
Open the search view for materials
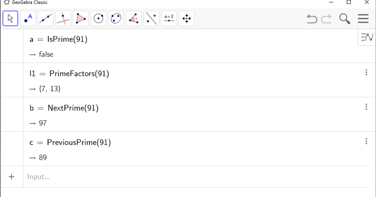click(344, 19)
